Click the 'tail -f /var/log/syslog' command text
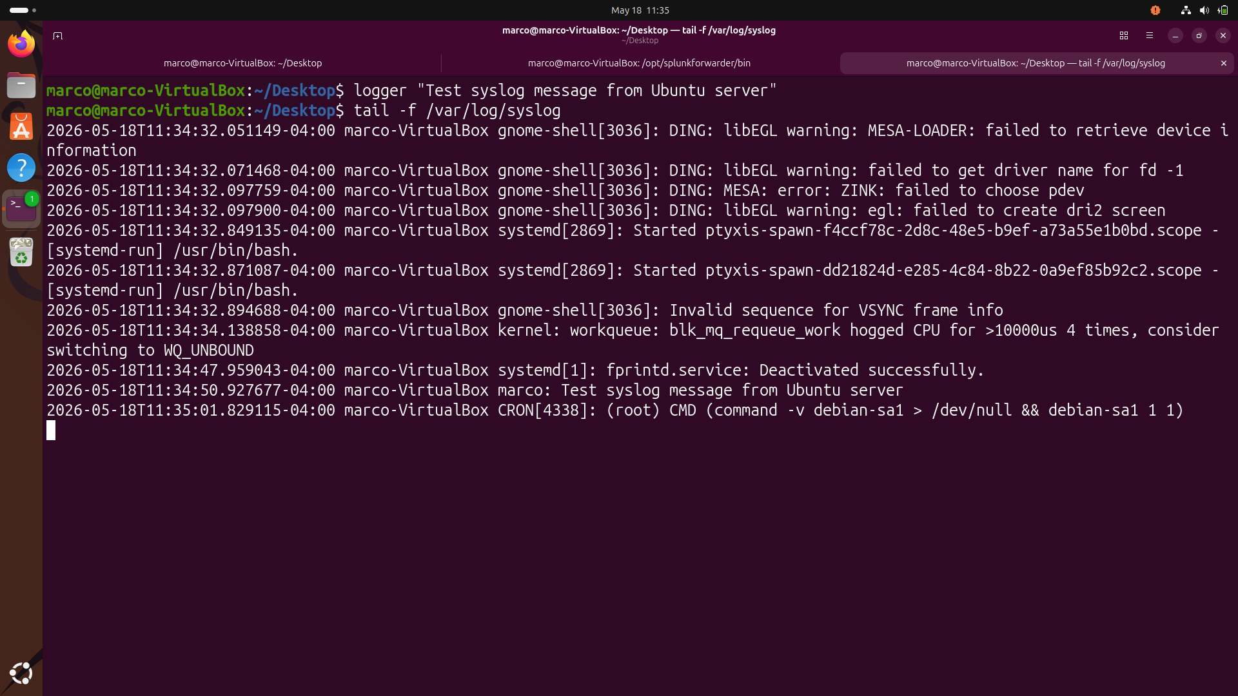Viewport: 1238px width, 696px height. 457,110
